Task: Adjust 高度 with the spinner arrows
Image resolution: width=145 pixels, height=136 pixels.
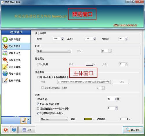Action: coord(94,39)
